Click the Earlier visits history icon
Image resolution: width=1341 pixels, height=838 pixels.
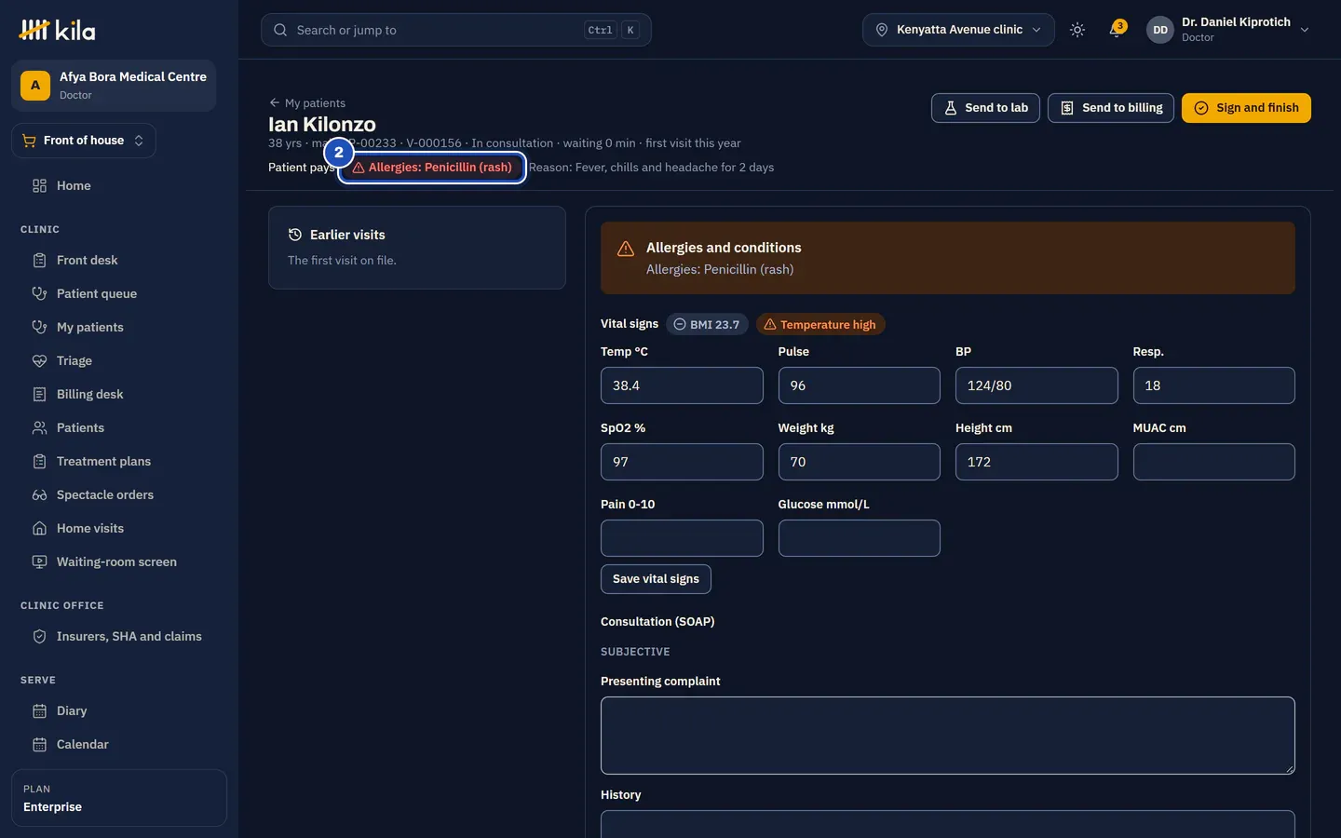pos(295,235)
